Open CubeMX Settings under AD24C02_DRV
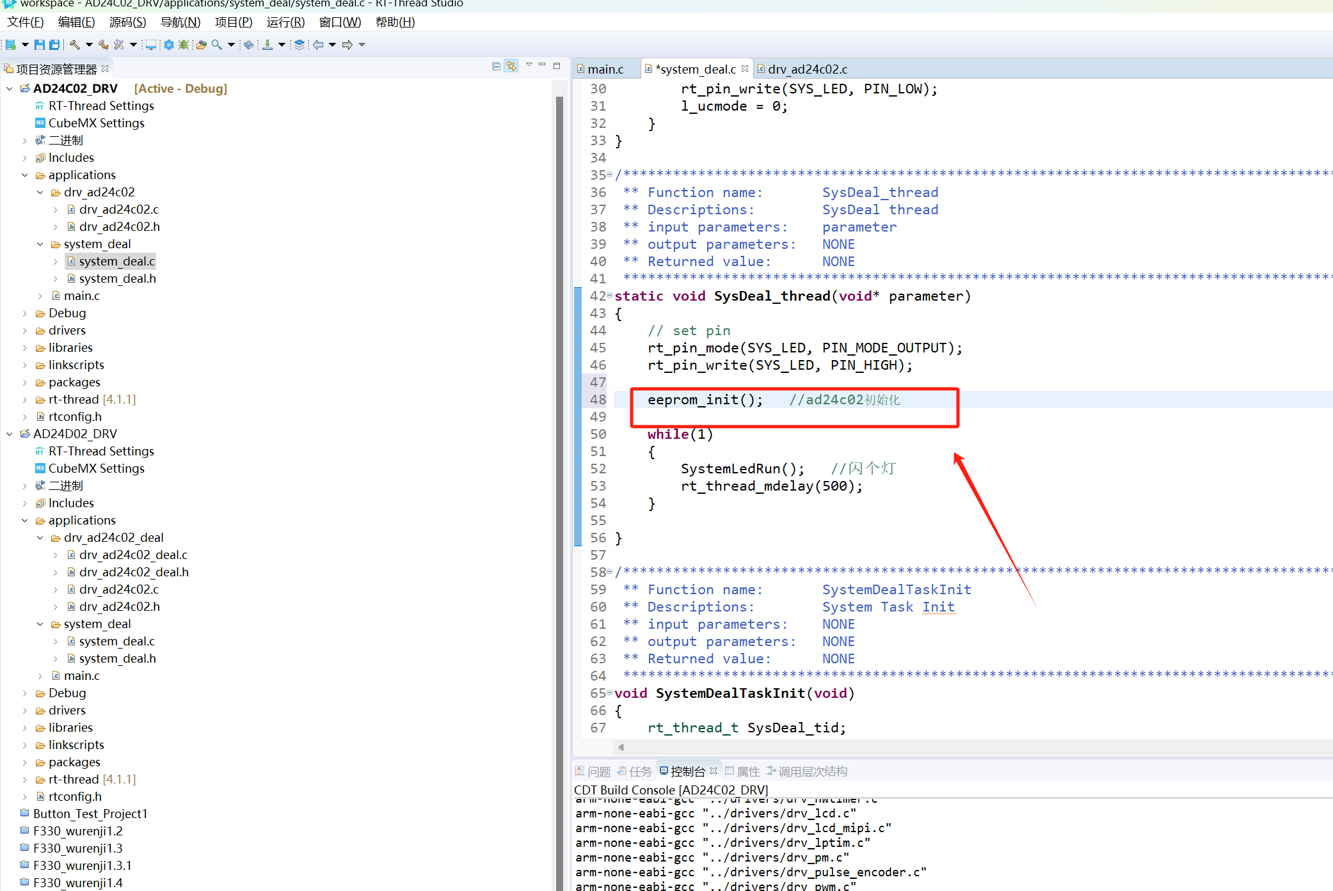1333x891 pixels. click(x=96, y=123)
